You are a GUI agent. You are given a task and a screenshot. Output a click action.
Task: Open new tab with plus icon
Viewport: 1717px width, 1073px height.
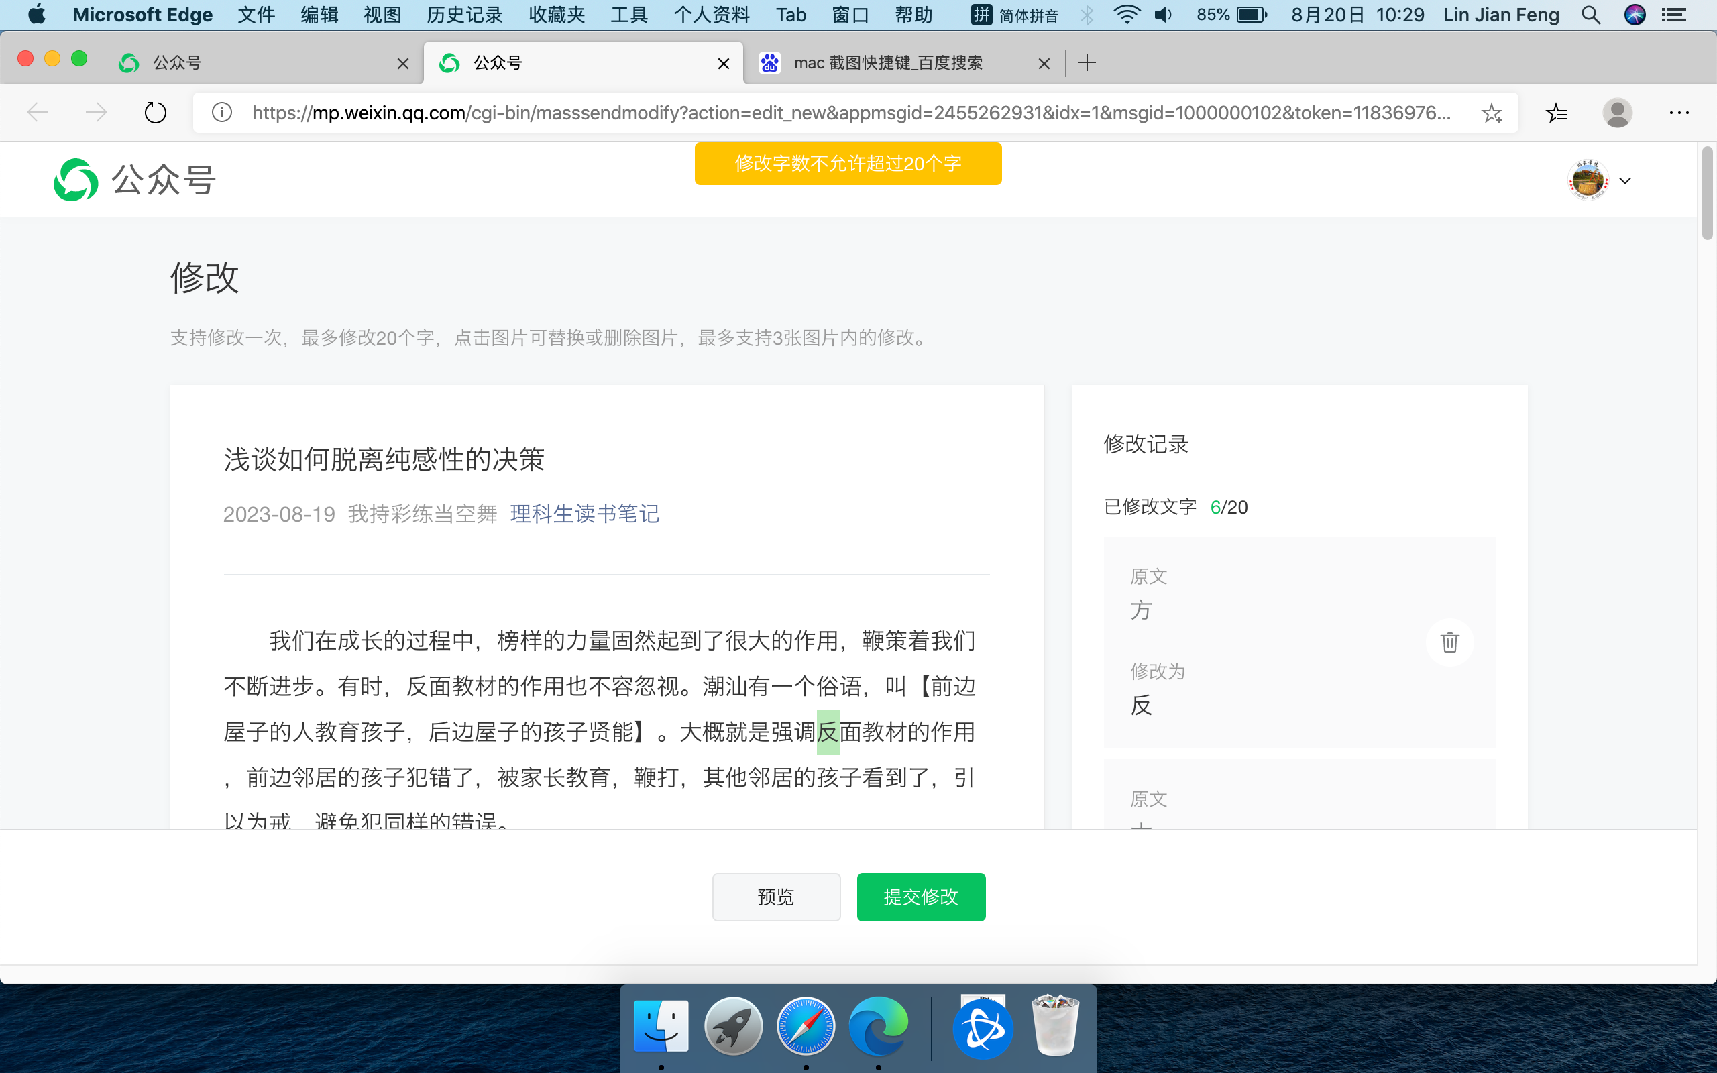[x=1087, y=63]
